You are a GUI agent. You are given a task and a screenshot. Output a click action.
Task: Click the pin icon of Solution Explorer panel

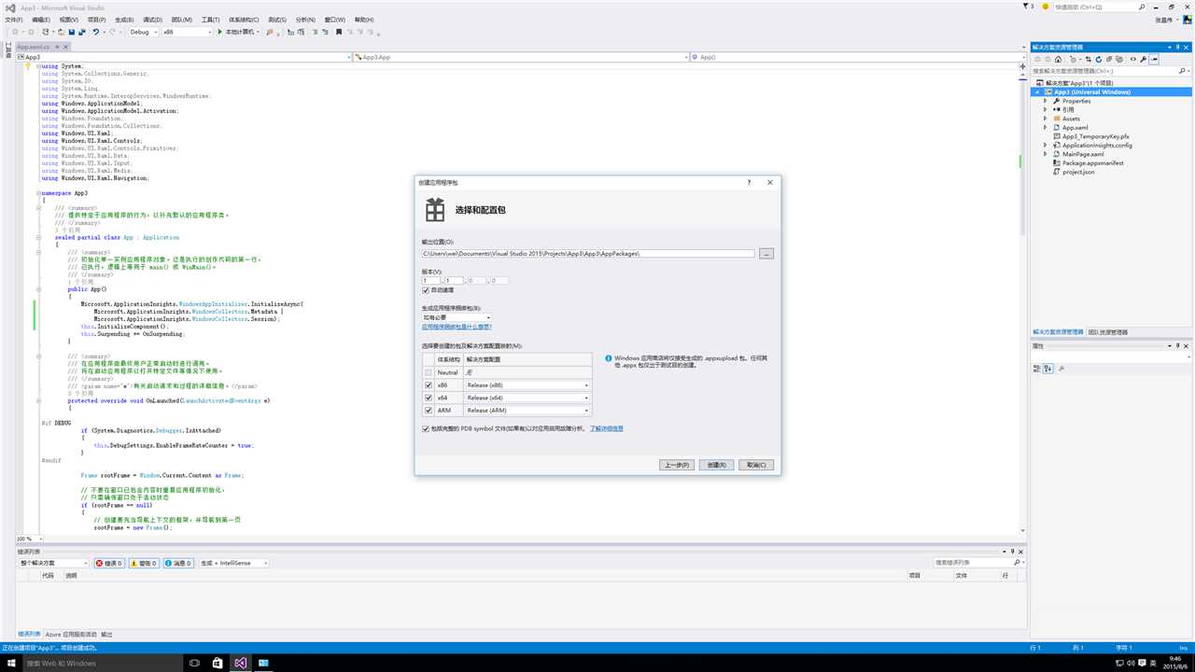point(1178,47)
